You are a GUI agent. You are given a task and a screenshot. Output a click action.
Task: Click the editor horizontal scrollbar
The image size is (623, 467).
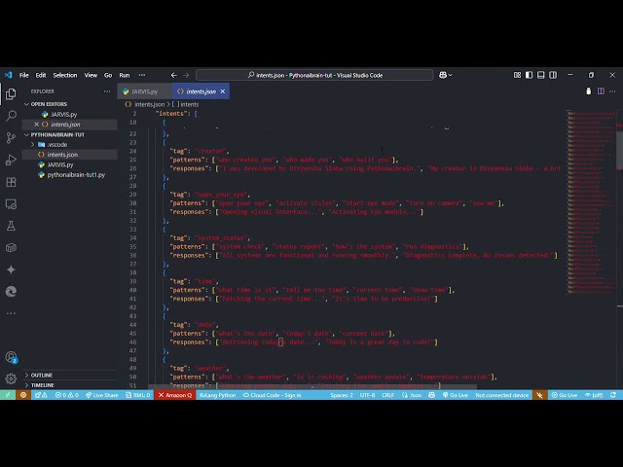[x=312, y=386]
